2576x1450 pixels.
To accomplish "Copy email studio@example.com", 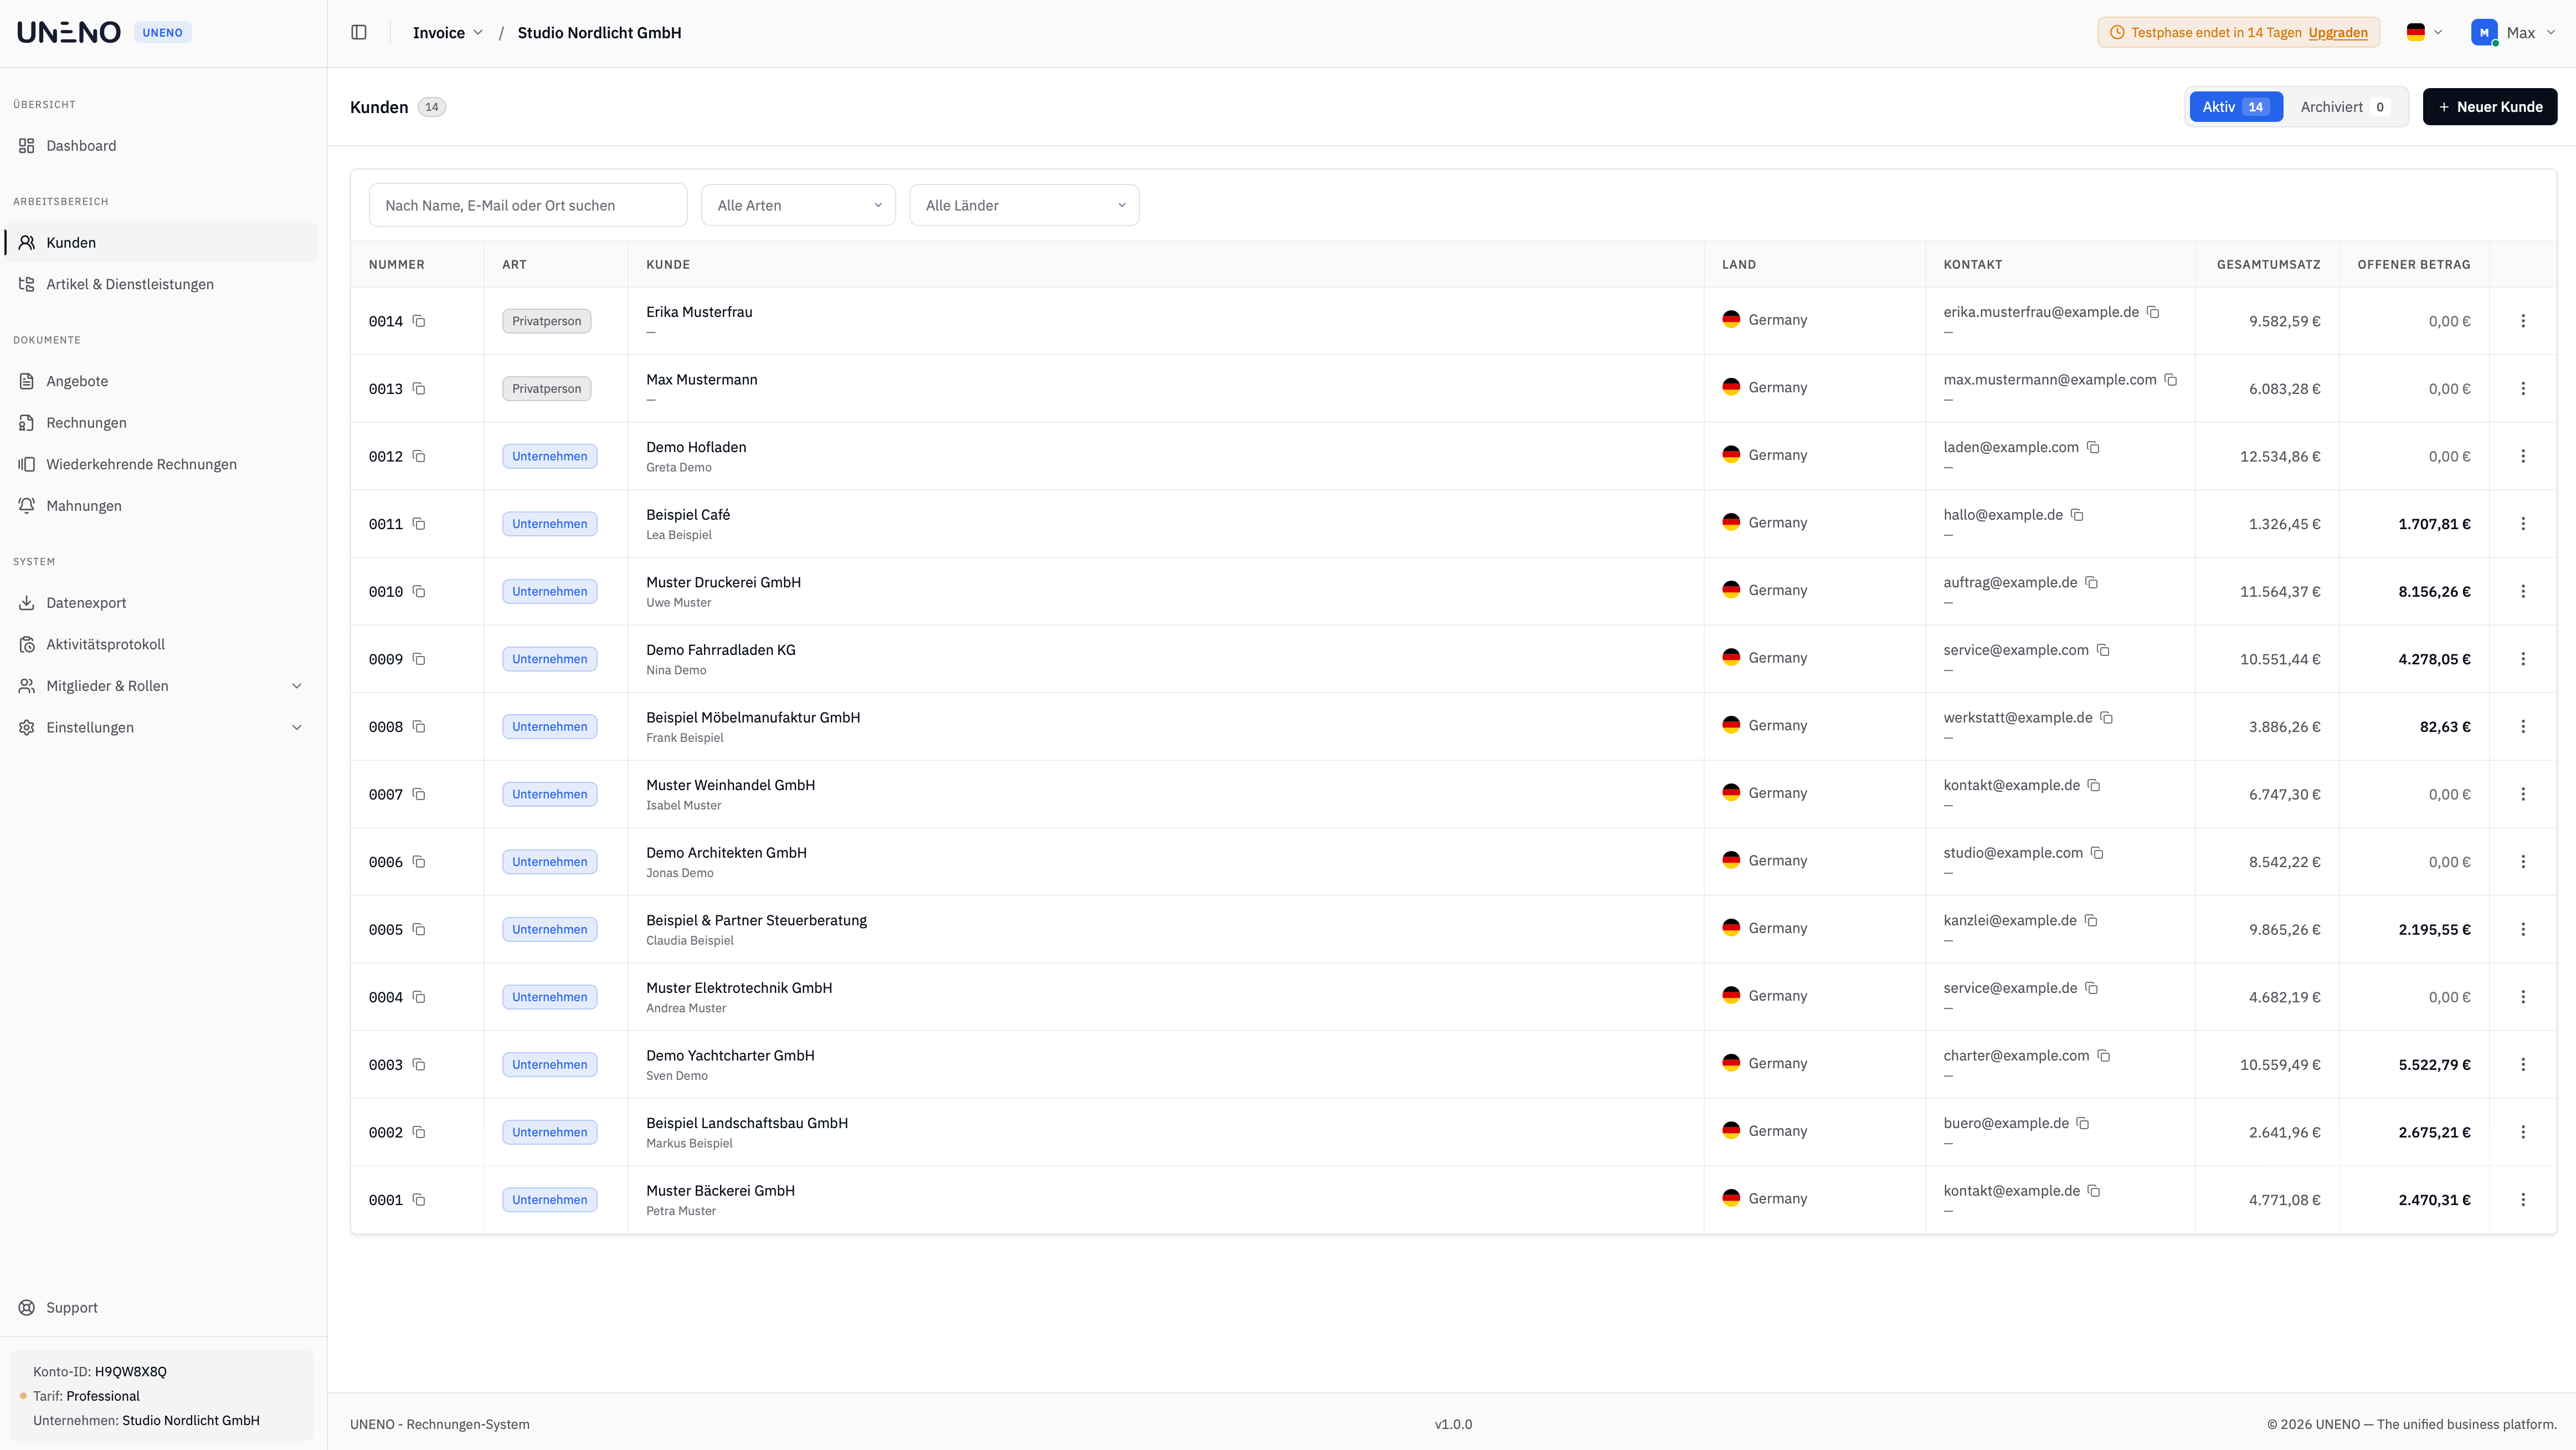I will (2097, 853).
